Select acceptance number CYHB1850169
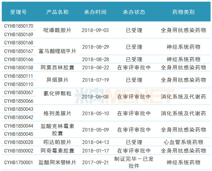Screen dimensions: 212x171 [x=18, y=34]
